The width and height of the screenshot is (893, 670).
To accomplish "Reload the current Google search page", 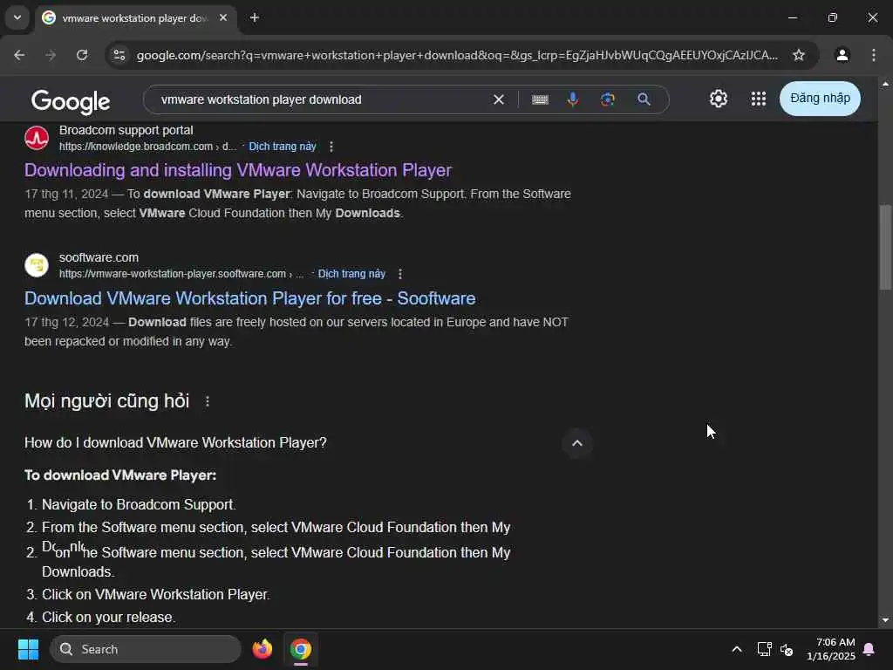I will (82, 55).
